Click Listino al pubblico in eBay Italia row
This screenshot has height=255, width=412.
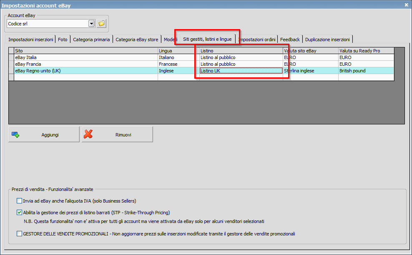241,57
